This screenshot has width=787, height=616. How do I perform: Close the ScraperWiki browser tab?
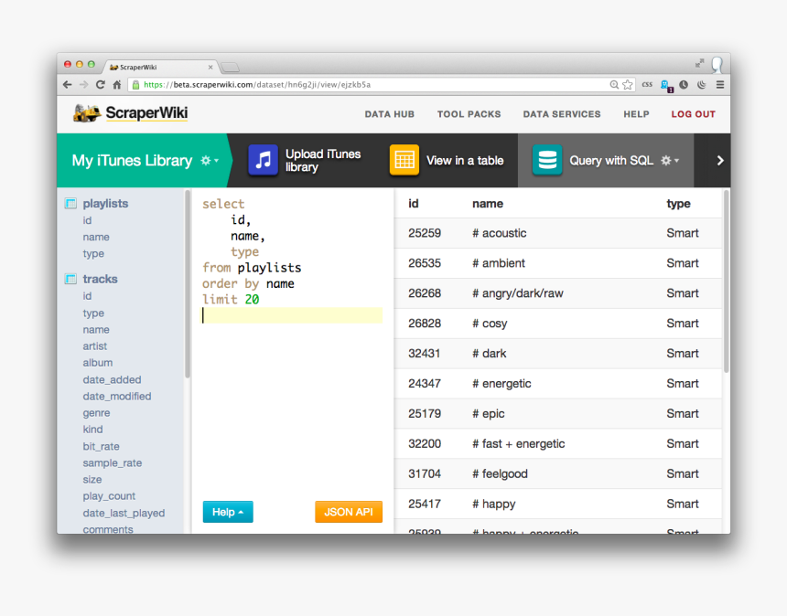coord(210,67)
